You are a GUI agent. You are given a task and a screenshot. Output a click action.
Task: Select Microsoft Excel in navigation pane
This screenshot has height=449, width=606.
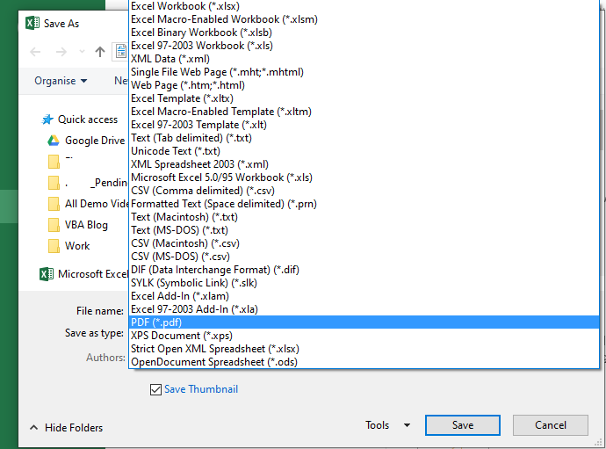(93, 274)
